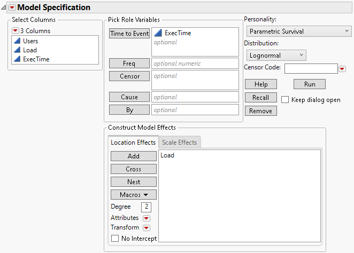The height and width of the screenshot is (253, 354).
Task: Collapse the Model Specification outline with gray disclosure arrow
Action: 5,8
